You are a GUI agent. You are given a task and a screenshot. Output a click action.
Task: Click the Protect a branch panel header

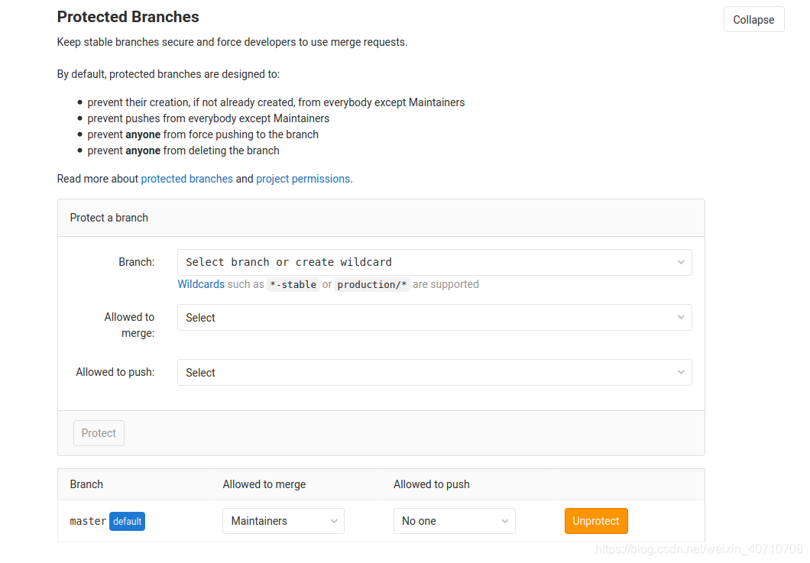coord(381,218)
